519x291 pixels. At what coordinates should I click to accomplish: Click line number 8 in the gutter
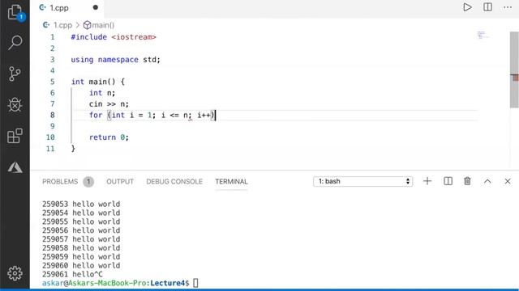52,115
